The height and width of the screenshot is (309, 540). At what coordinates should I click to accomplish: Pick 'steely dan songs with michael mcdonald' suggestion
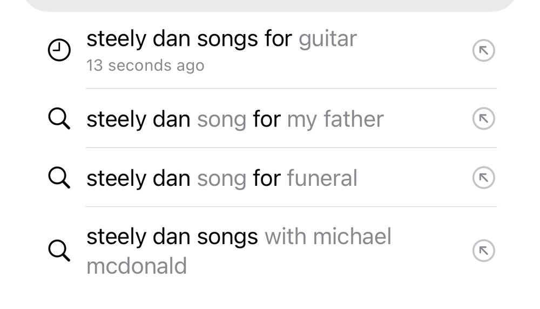pyautogui.click(x=239, y=237)
